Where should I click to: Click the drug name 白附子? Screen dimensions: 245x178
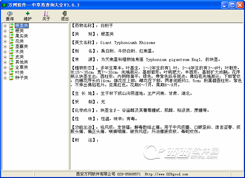[x=107, y=25]
